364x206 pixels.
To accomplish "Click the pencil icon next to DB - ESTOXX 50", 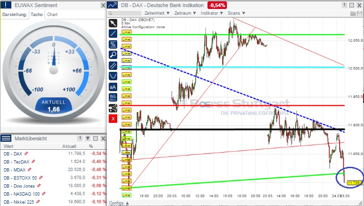I will click(41, 178).
